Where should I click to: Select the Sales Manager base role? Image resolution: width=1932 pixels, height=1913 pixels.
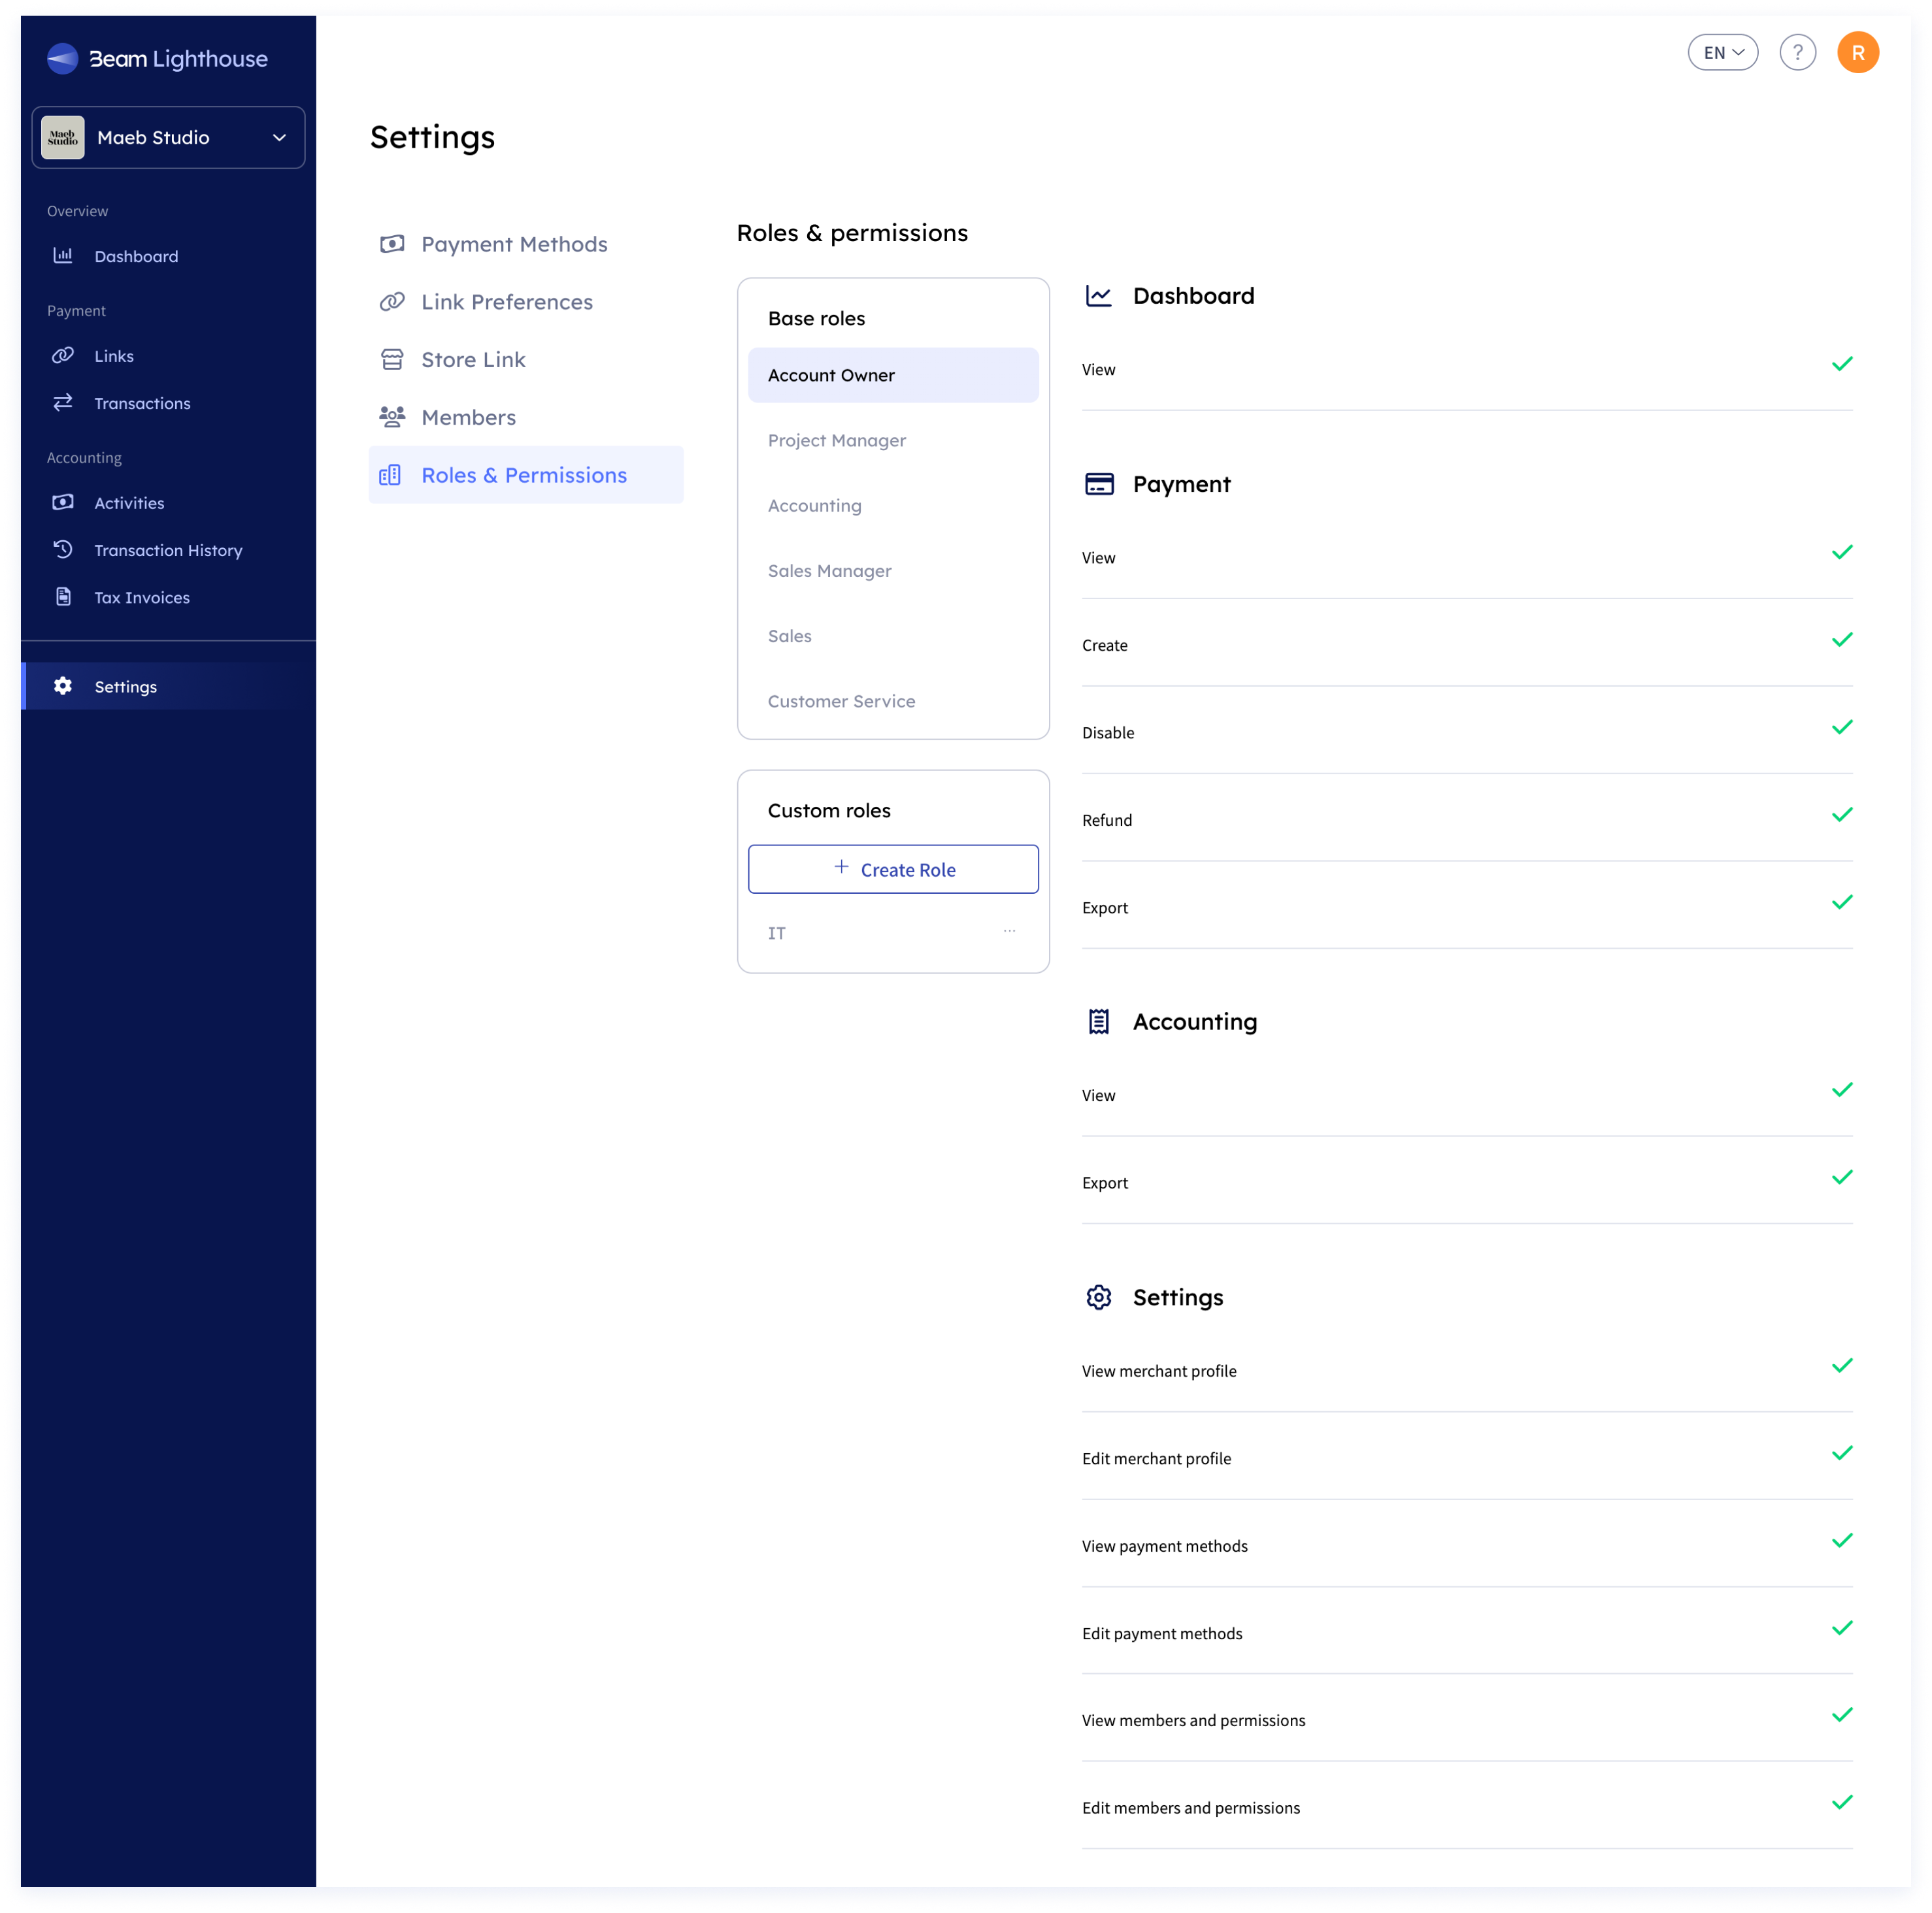tap(893, 571)
